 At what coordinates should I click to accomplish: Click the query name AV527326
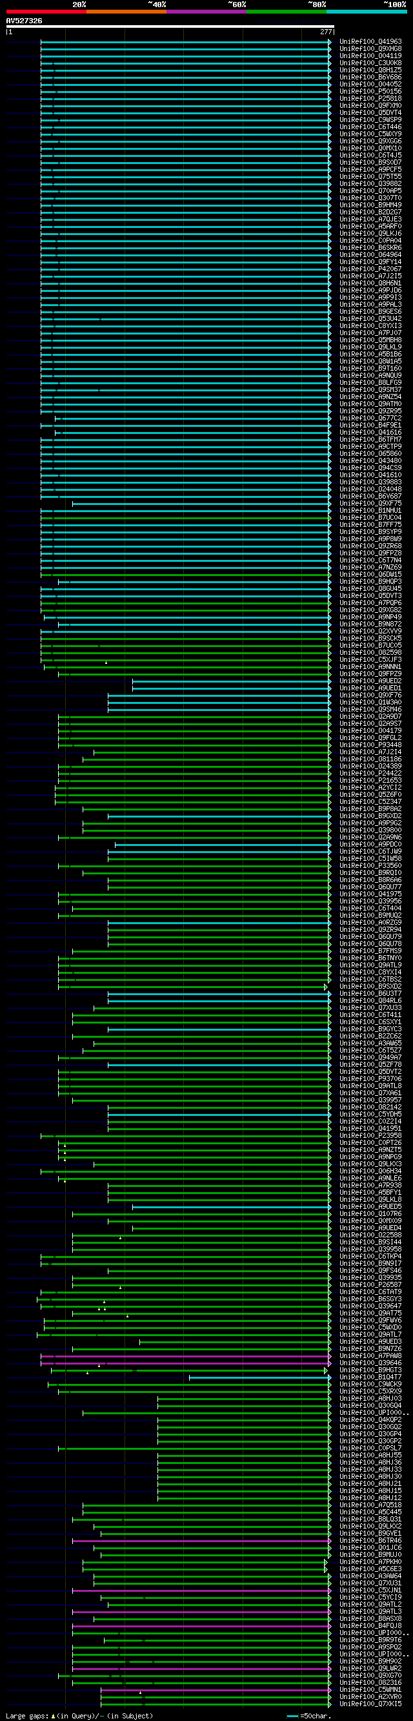click(x=24, y=21)
